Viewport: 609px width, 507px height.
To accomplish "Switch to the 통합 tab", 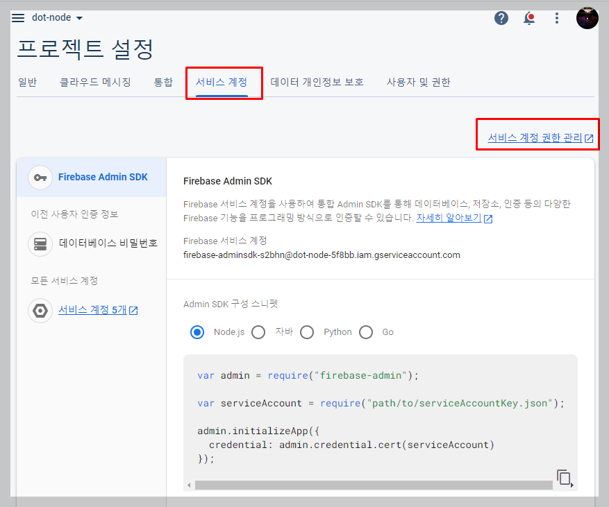I will 163,83.
